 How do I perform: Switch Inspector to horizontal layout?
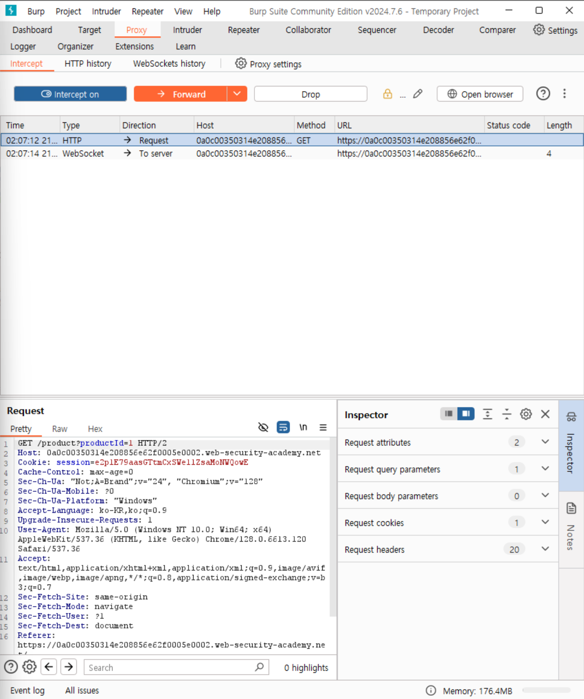pyautogui.click(x=449, y=414)
